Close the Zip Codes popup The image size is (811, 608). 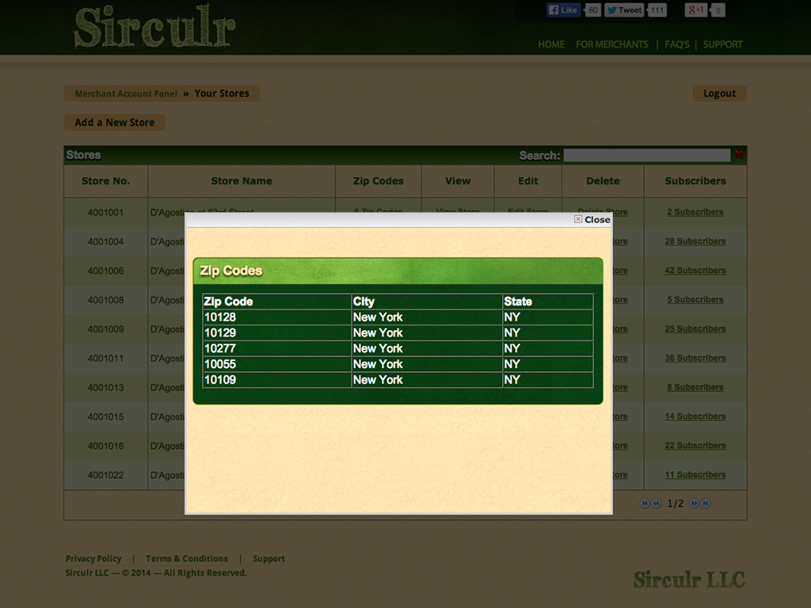pyautogui.click(x=592, y=219)
